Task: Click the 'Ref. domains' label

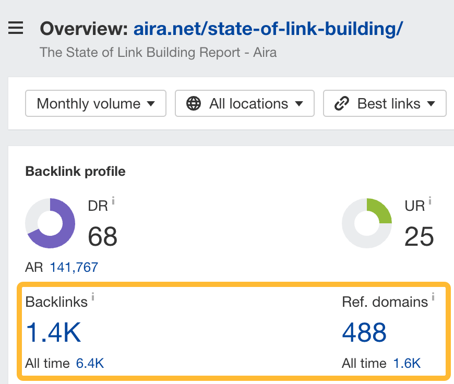Action: coord(385,302)
